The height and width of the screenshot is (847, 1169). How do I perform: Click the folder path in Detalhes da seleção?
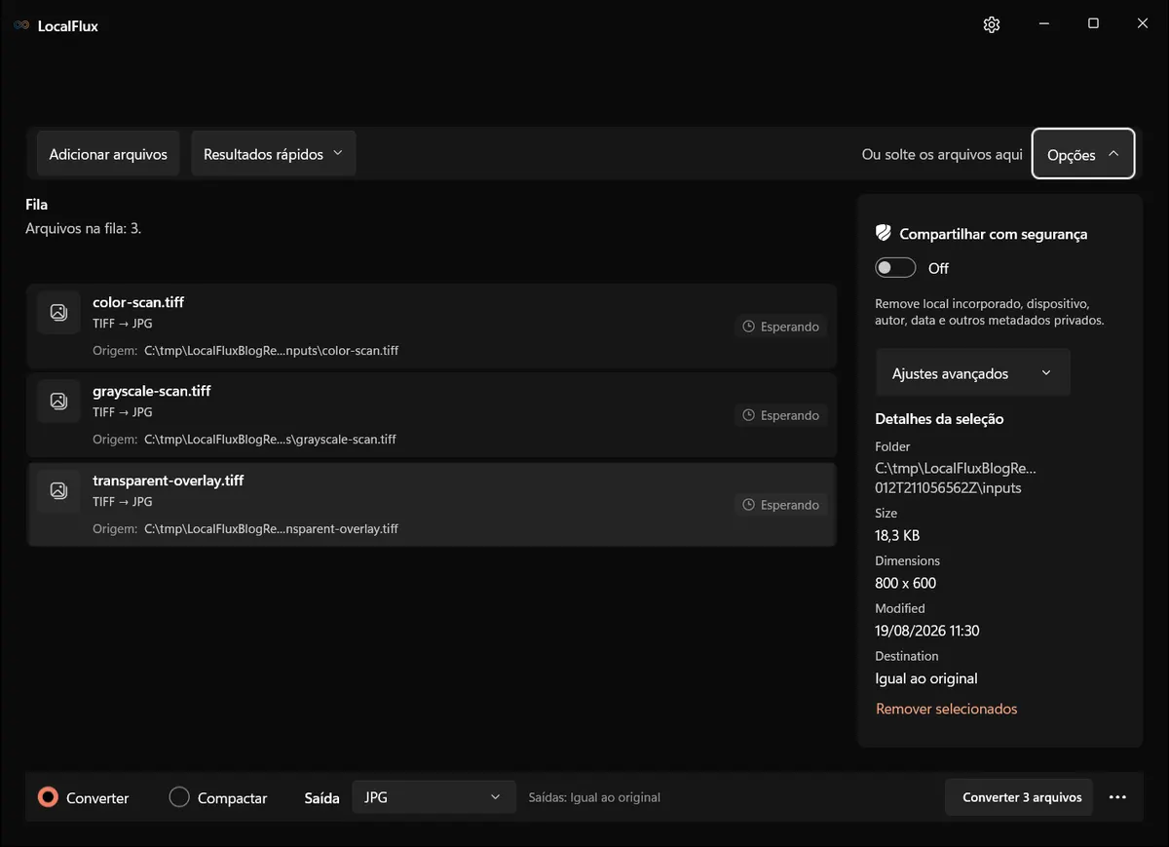coord(957,478)
